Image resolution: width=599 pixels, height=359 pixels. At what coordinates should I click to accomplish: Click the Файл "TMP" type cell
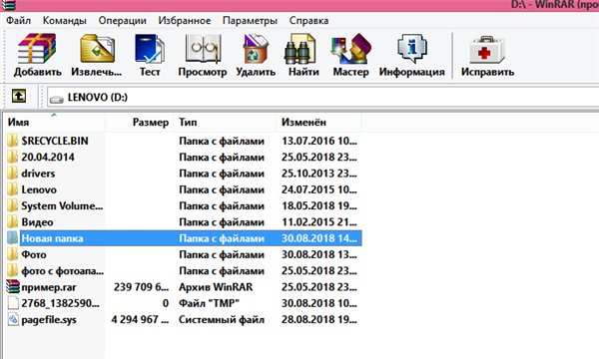click(209, 303)
